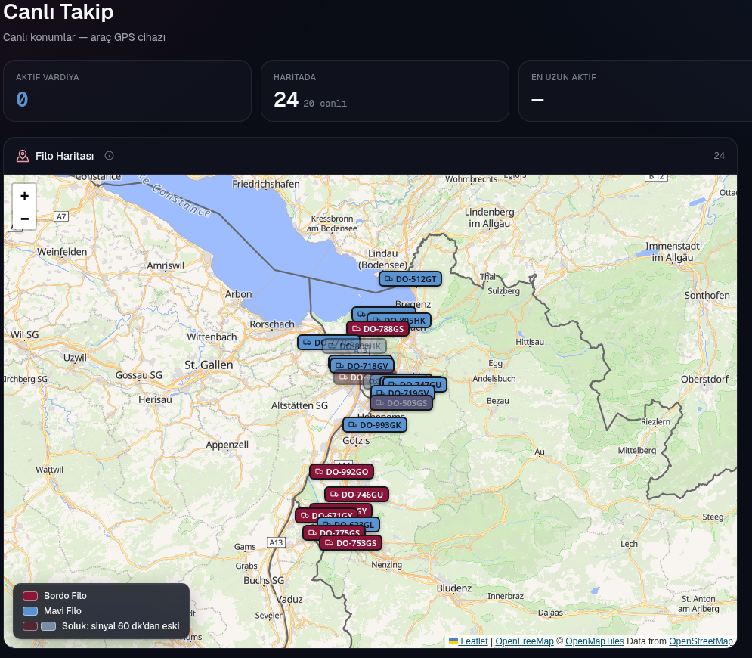The image size is (752, 658).
Task: Click the Haritada 24 stat card
Action: coord(385,91)
